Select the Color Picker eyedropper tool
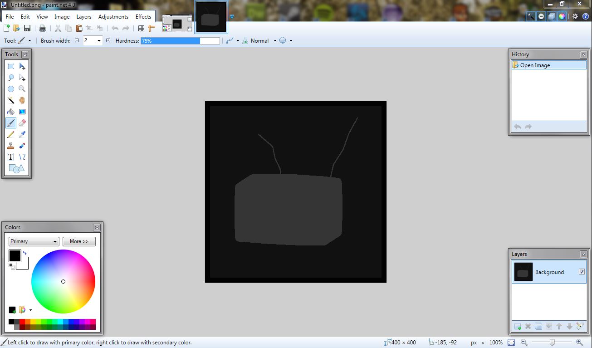Image resolution: width=592 pixels, height=348 pixels. (22, 134)
